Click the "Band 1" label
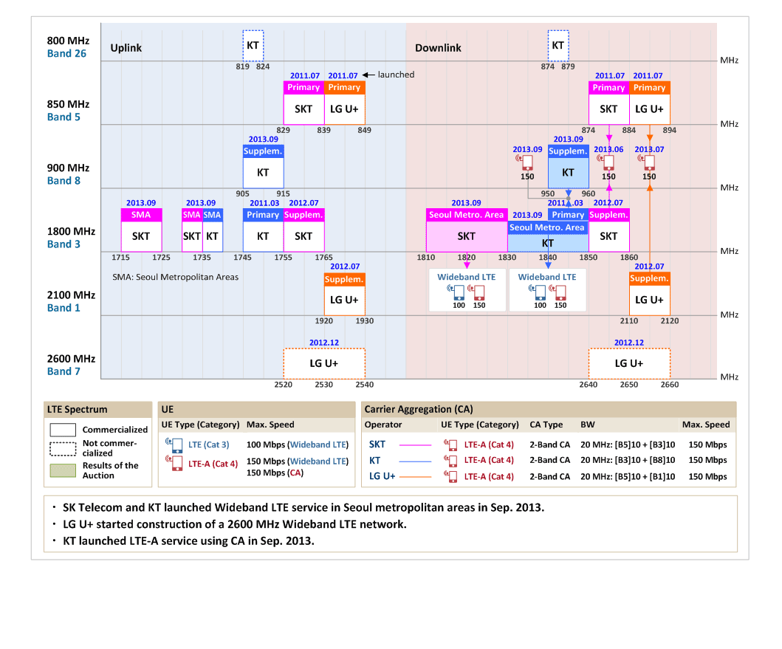 click(x=64, y=308)
